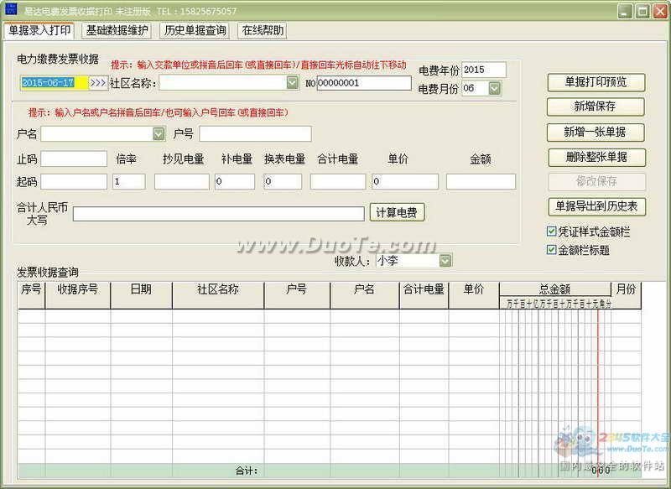Click the >>> date picker button

98,82
